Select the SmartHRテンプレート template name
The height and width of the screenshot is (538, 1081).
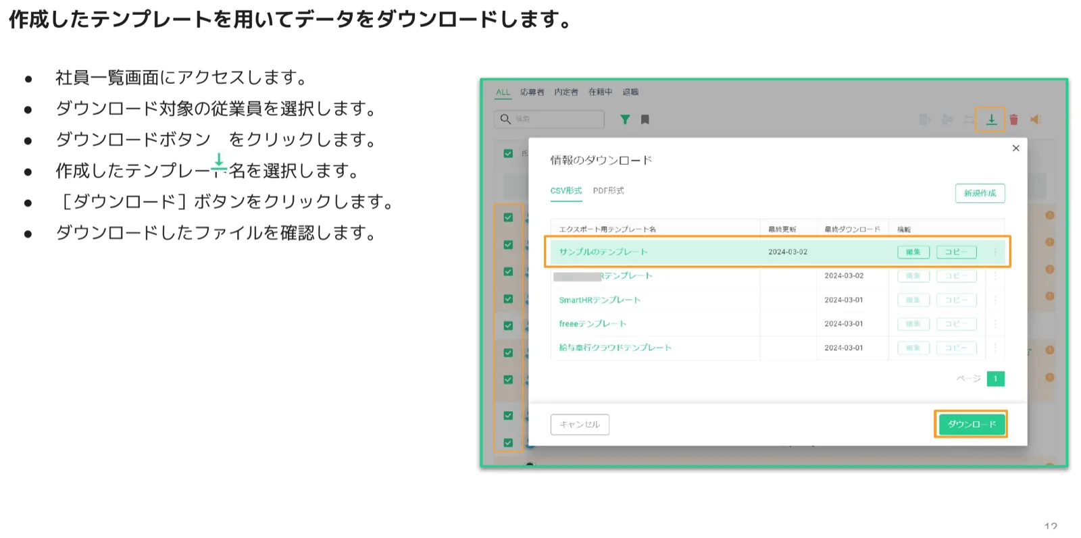(599, 300)
